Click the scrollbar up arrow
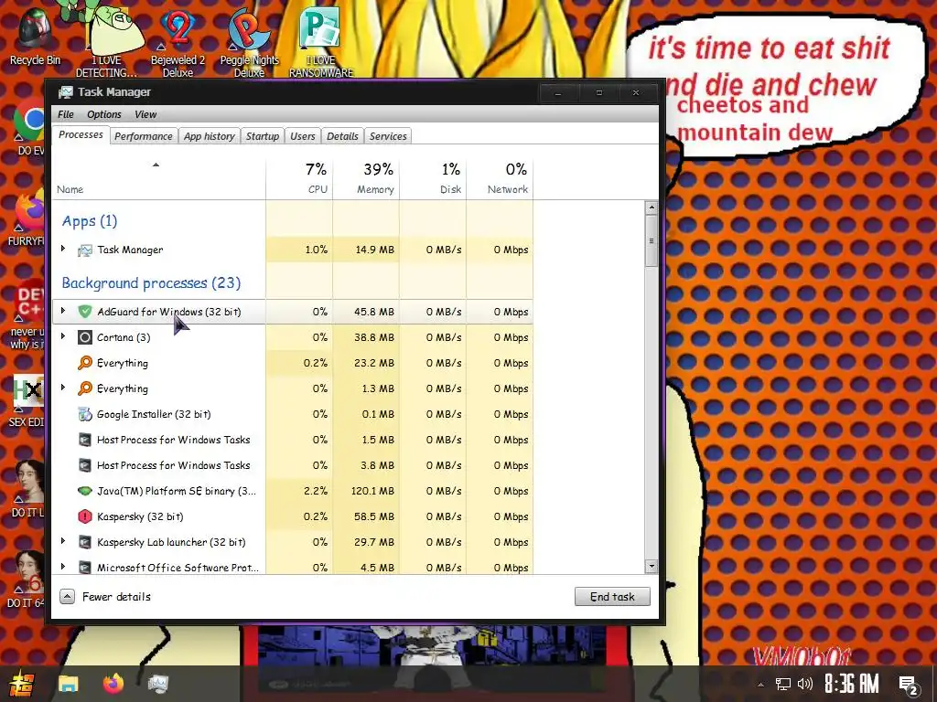 tap(652, 207)
